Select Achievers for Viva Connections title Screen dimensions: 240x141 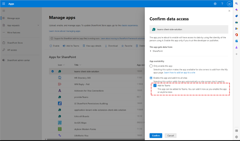pos(89,91)
